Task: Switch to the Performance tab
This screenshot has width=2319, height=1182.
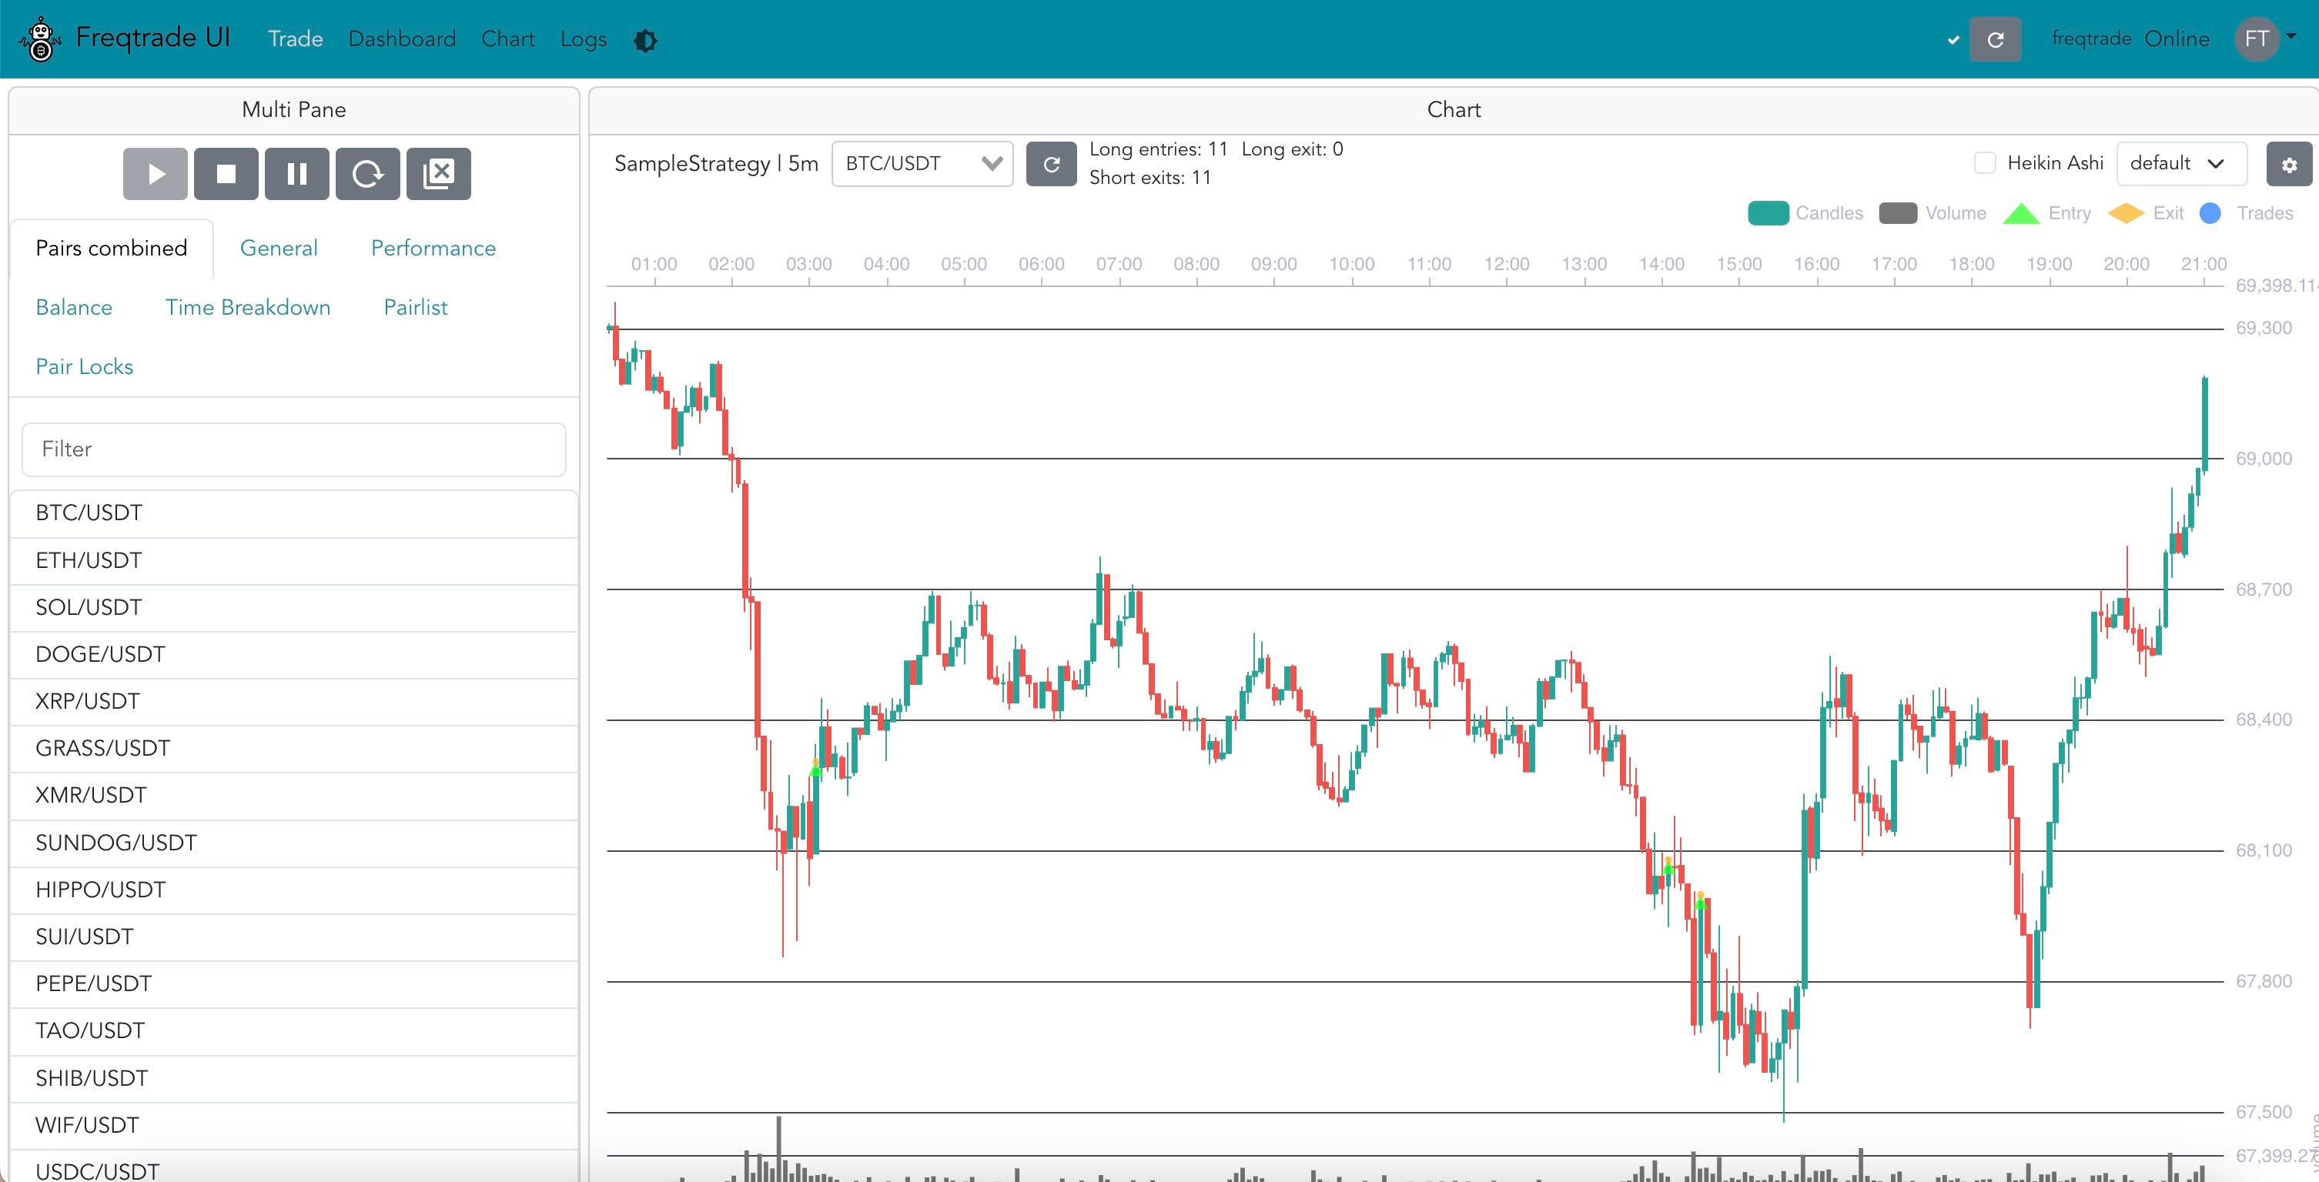Action: coord(432,249)
